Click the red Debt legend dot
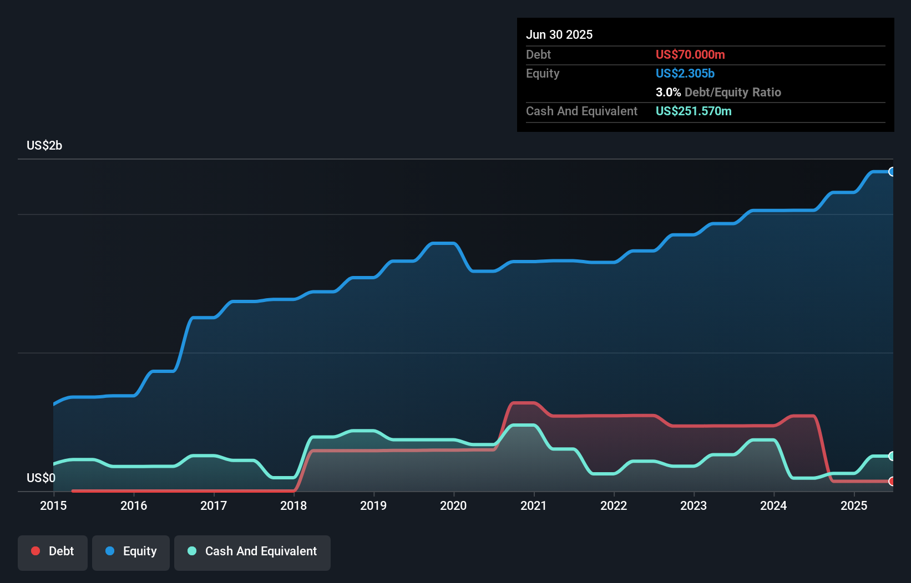Image resolution: width=911 pixels, height=583 pixels. pos(35,551)
